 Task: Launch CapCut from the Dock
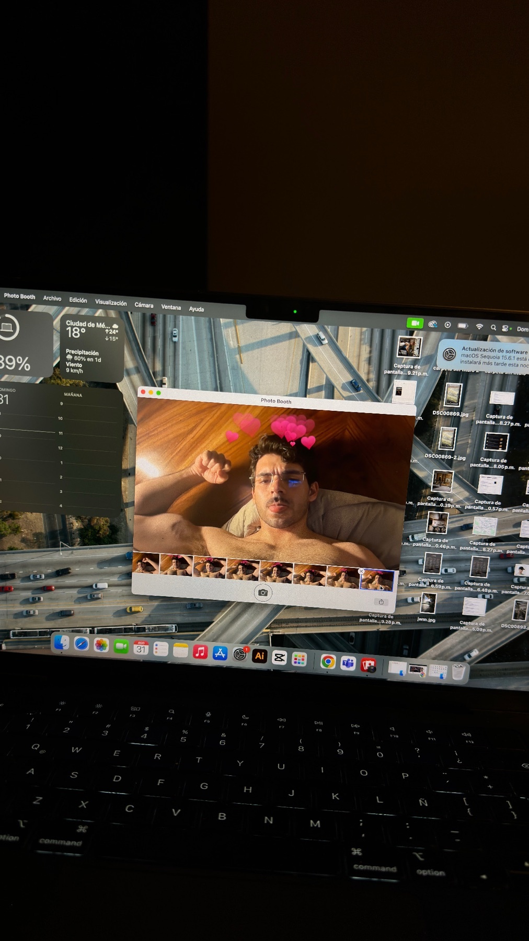(280, 657)
